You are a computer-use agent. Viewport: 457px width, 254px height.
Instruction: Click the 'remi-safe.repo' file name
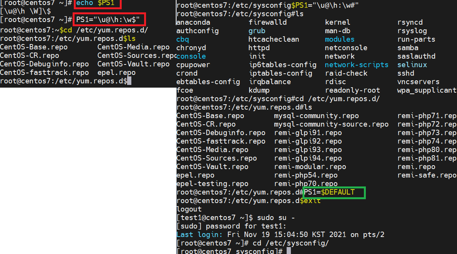(427, 175)
